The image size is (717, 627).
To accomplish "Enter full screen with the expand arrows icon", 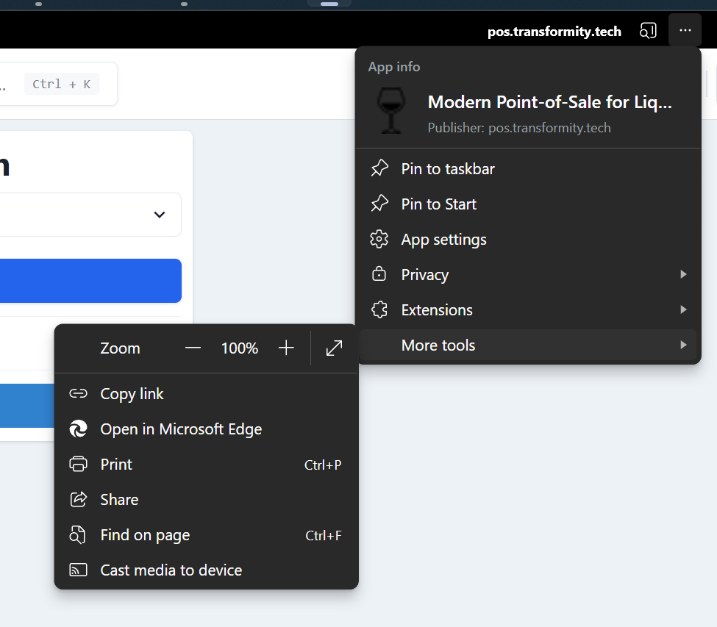I will 334,348.
